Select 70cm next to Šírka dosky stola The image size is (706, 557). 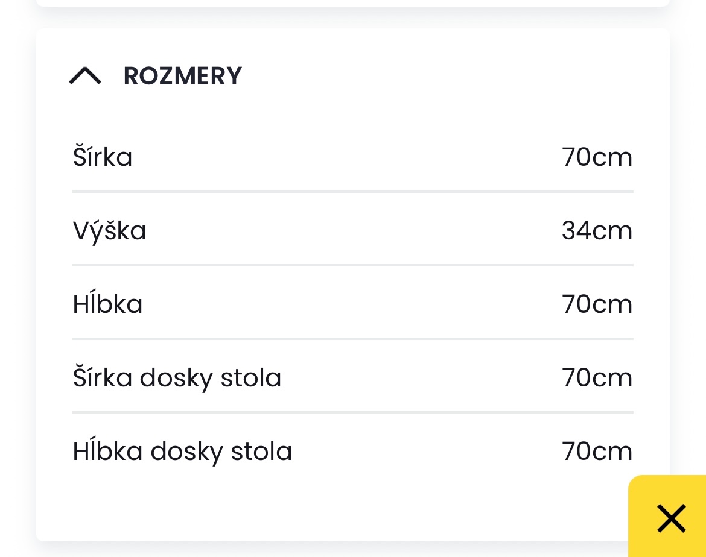tap(597, 377)
